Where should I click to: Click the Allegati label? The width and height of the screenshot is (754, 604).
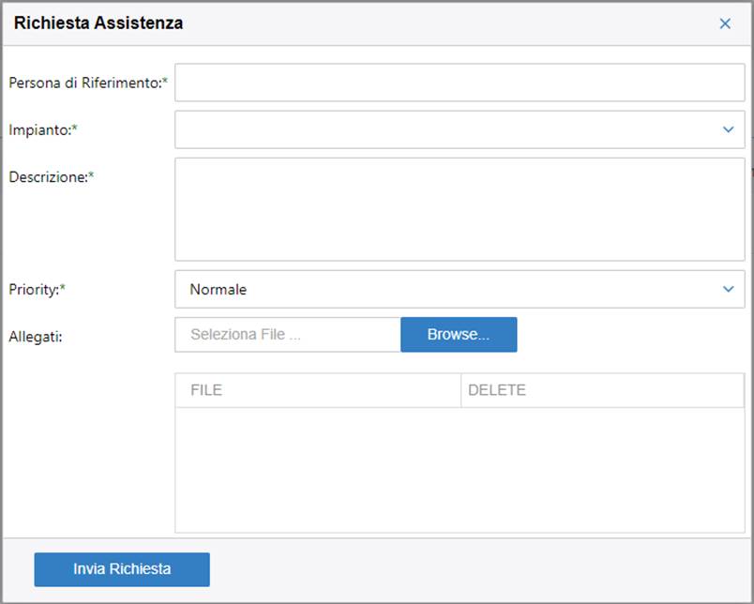click(36, 336)
